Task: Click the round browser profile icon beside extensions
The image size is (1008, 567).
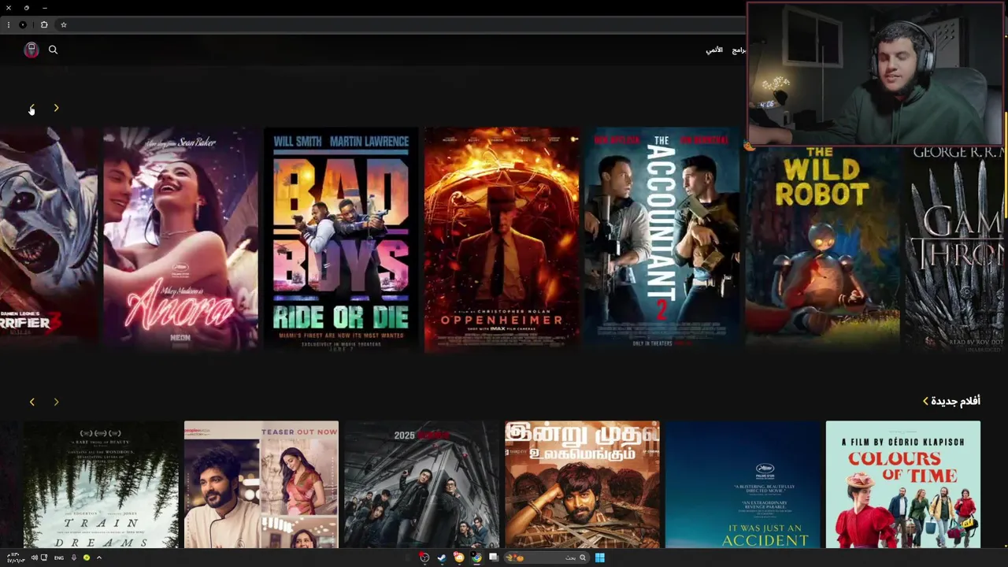Action: pos(23,24)
